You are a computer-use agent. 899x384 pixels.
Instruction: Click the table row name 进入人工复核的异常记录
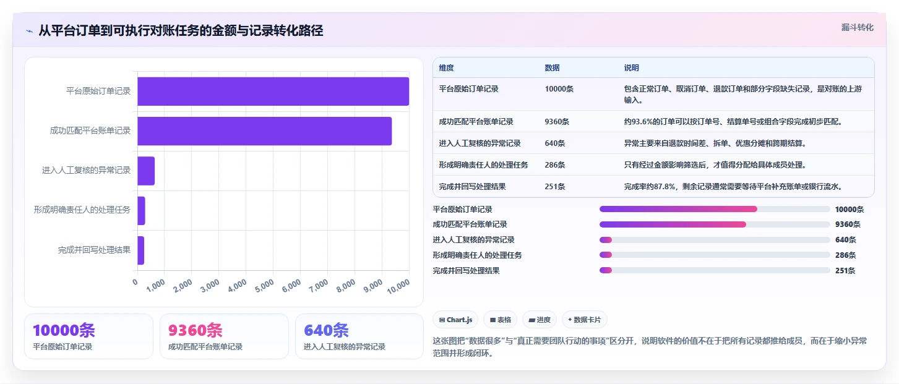[480, 143]
